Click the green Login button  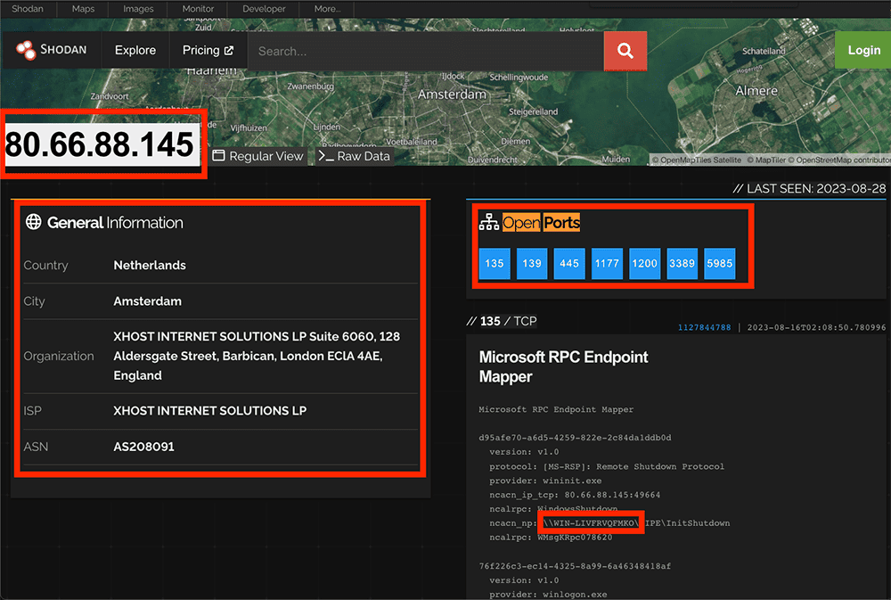[862, 51]
